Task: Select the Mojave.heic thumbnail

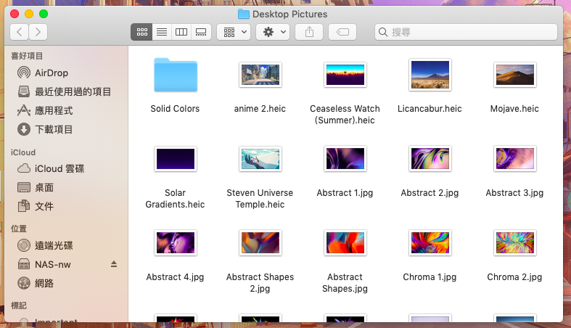Action: click(x=514, y=75)
